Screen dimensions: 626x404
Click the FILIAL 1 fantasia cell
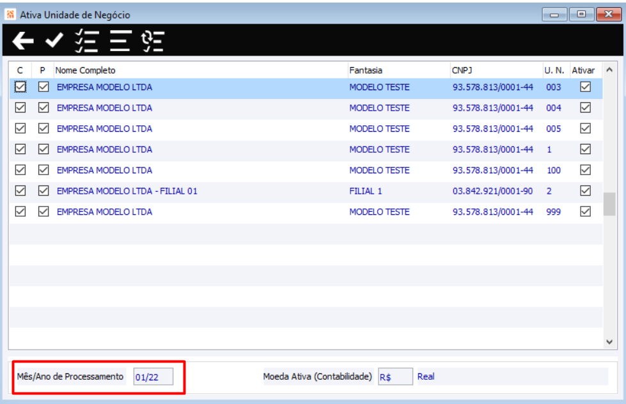click(x=366, y=191)
